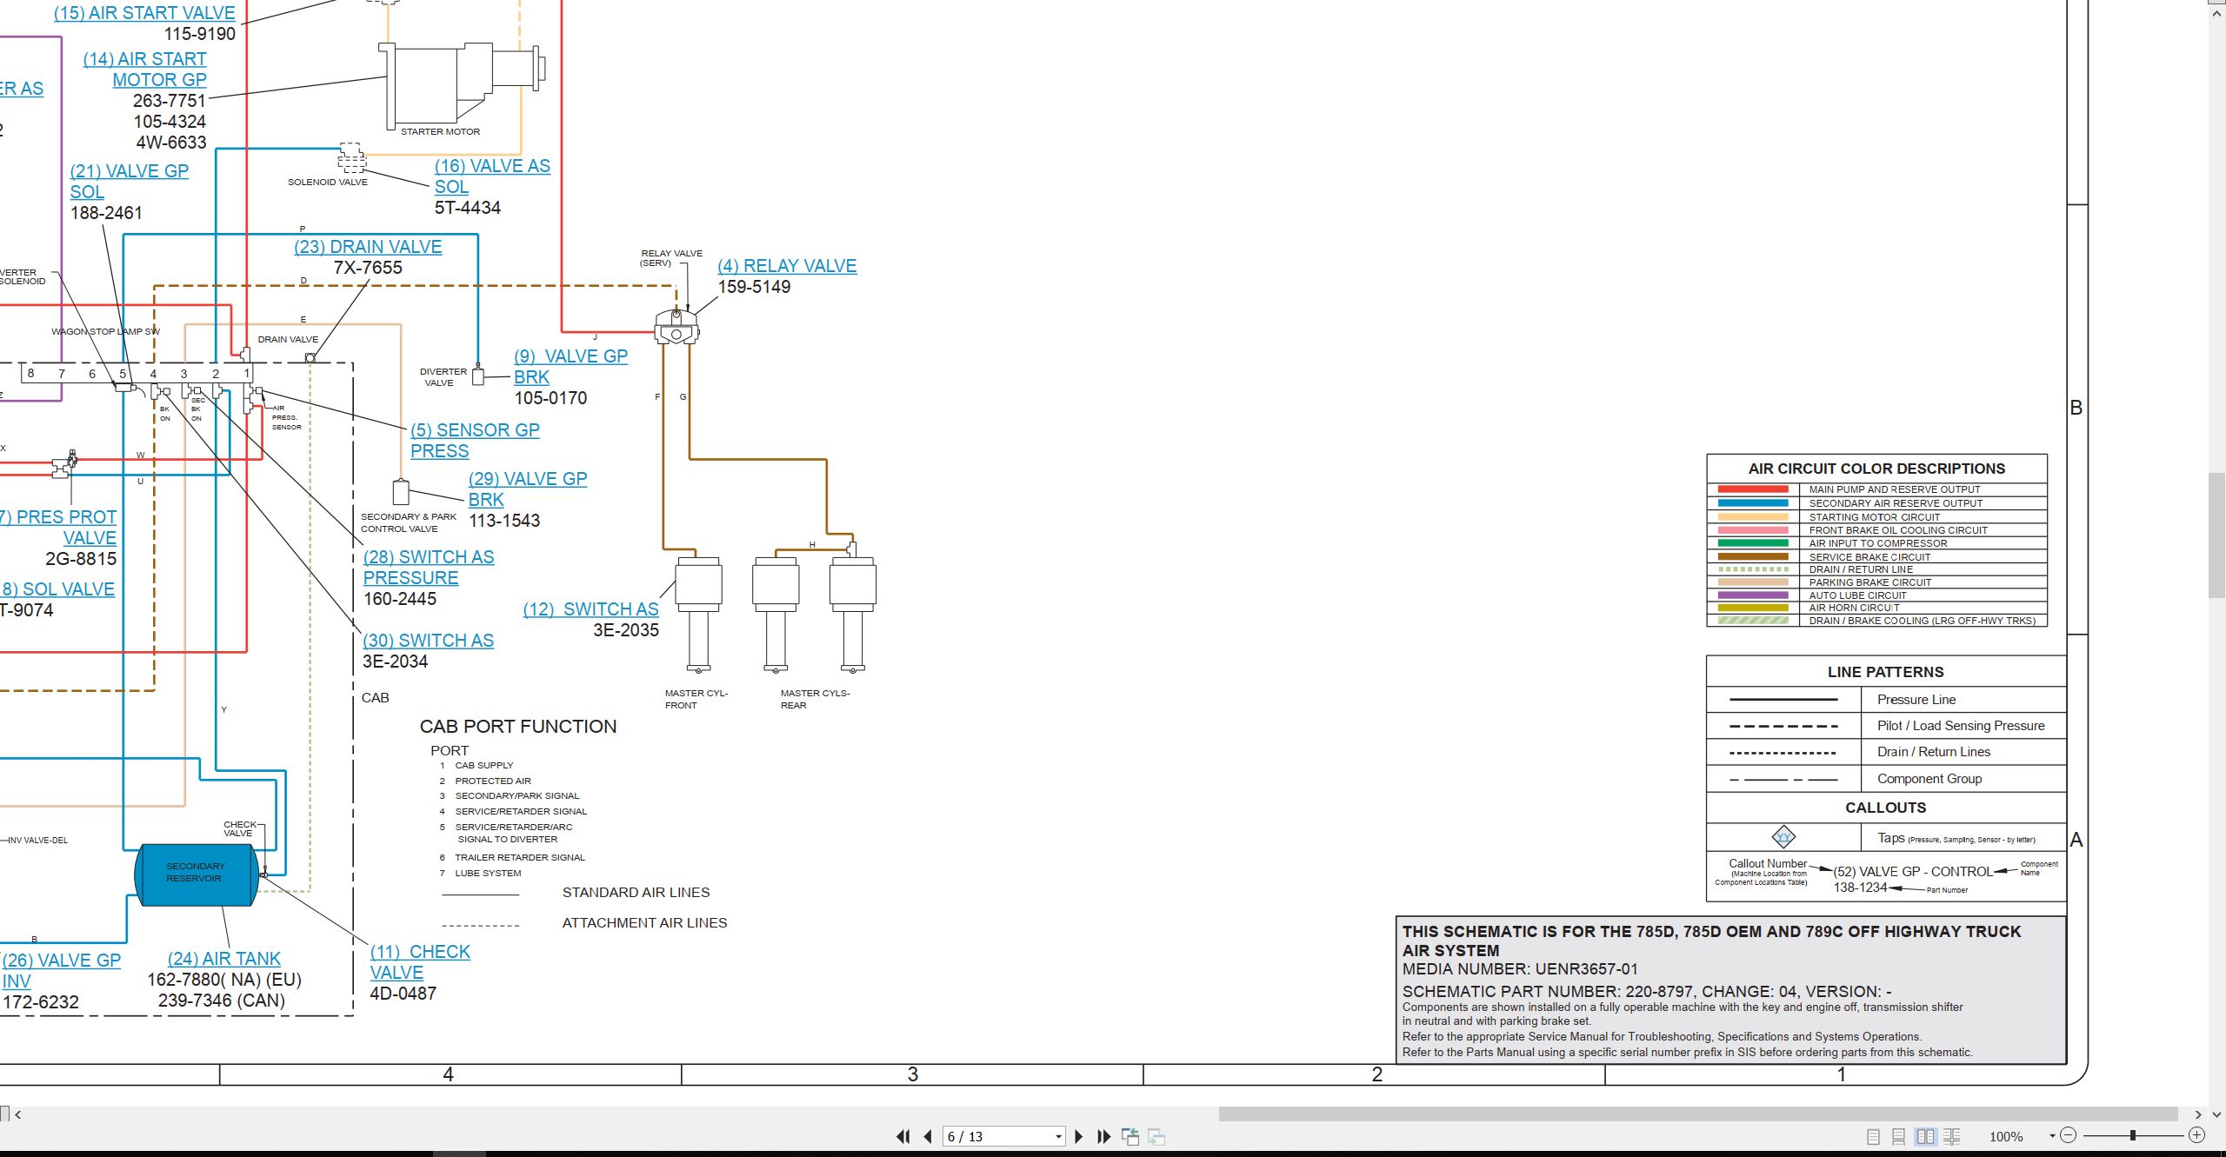This screenshot has height=1157, width=2226.
Task: Open the (26) VALVE GP INV link
Action: click(x=61, y=971)
